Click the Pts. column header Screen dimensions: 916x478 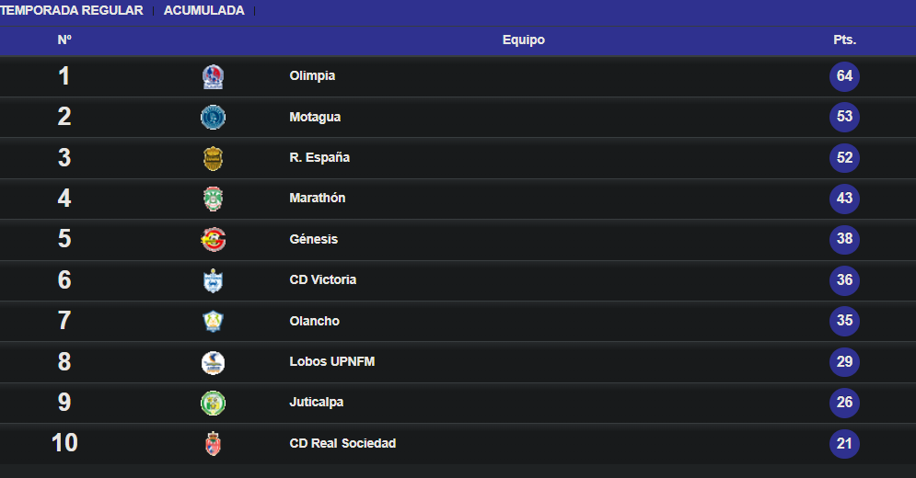point(845,40)
